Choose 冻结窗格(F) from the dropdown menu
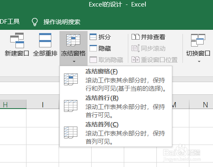The image size is (213, 167). (x=116, y=80)
